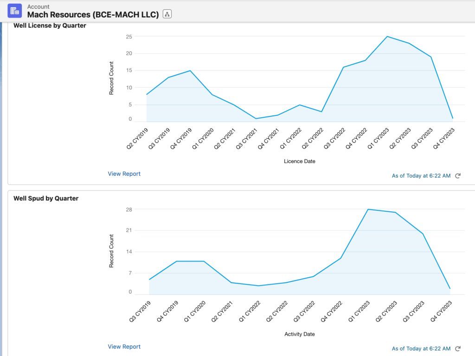Open the account hierarchy icon
This screenshot has width=475, height=356.
coord(167,14)
